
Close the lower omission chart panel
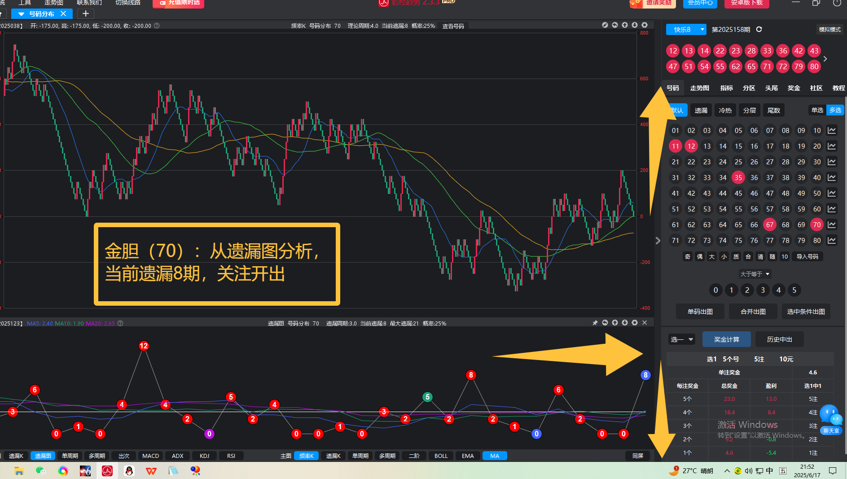[x=645, y=323]
